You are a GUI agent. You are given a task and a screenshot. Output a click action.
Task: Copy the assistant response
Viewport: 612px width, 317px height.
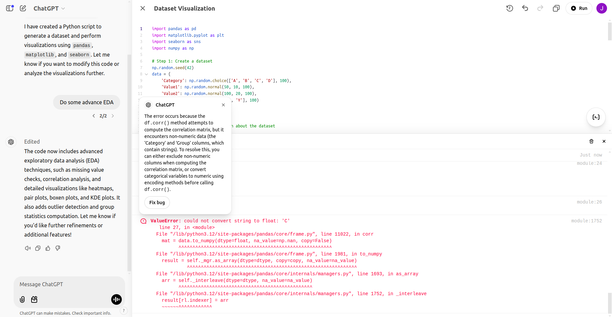[x=38, y=248]
